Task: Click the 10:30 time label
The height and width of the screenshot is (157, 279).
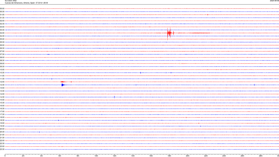Action: click(x=2, y=73)
